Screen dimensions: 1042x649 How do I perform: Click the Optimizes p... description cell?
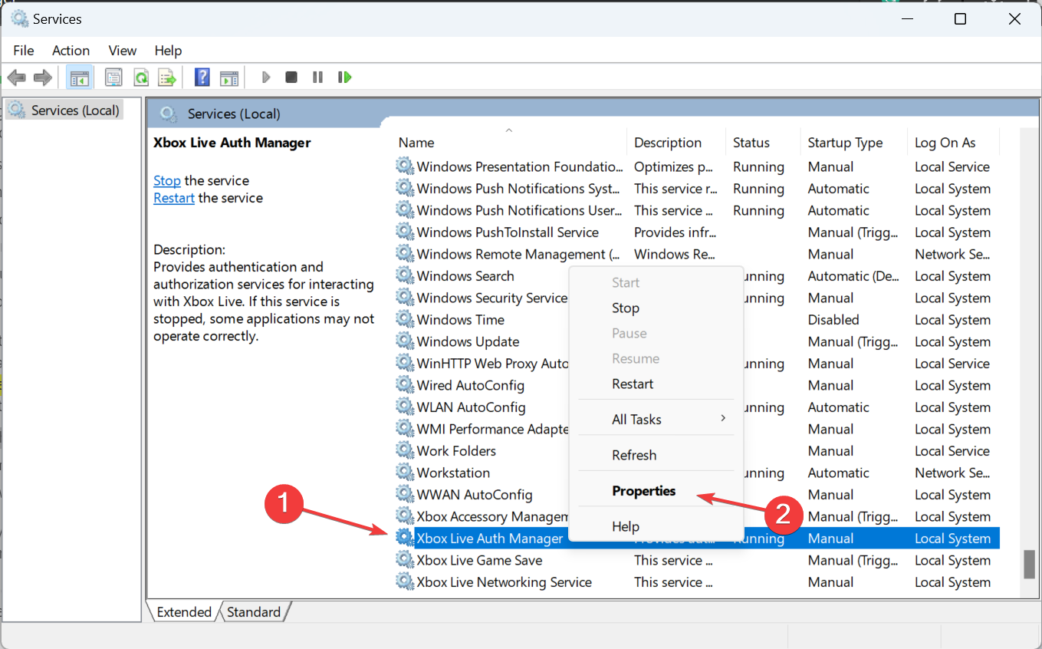(x=675, y=166)
